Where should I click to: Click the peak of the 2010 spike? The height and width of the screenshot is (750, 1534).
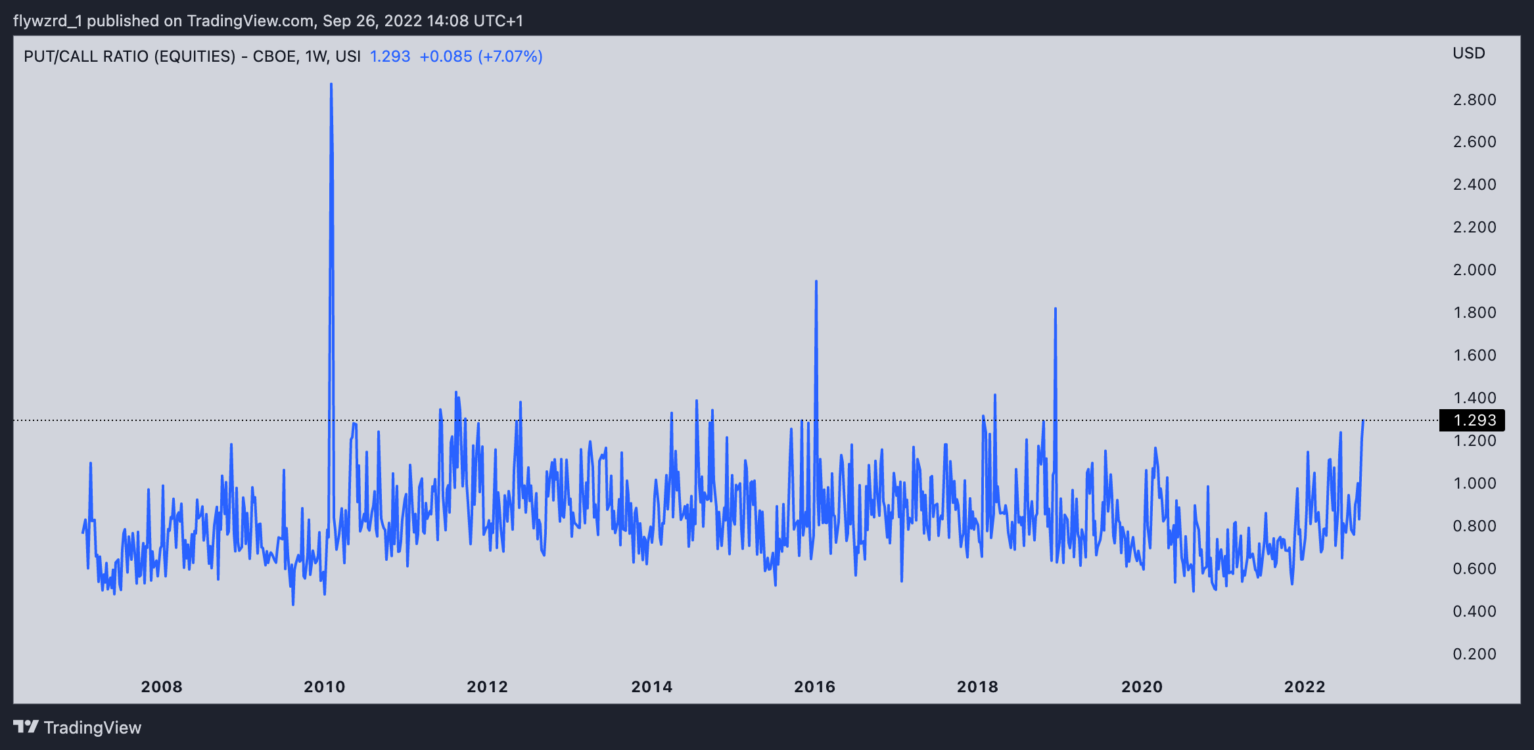(331, 85)
